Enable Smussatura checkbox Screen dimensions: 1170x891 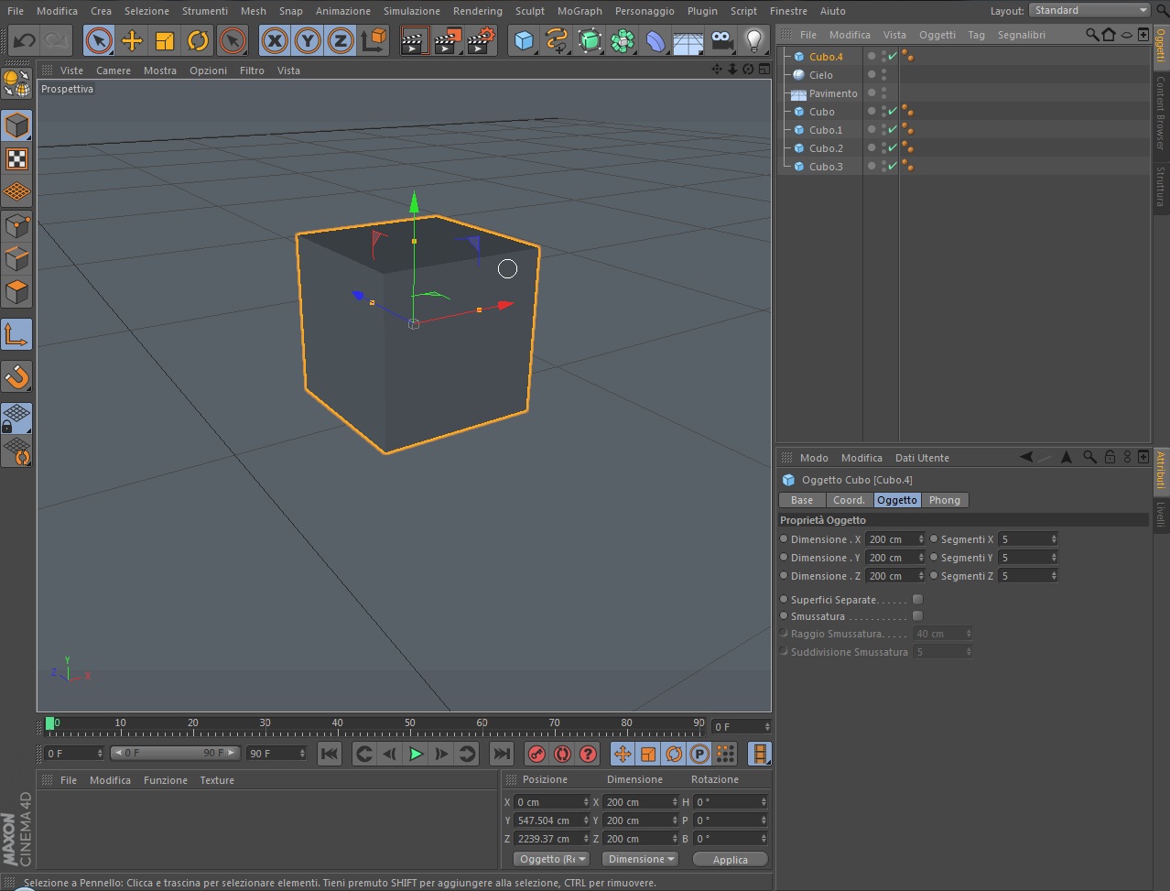pyautogui.click(x=917, y=615)
